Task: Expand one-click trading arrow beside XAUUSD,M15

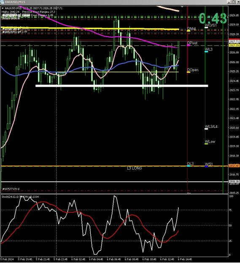Action: pos(3,8)
